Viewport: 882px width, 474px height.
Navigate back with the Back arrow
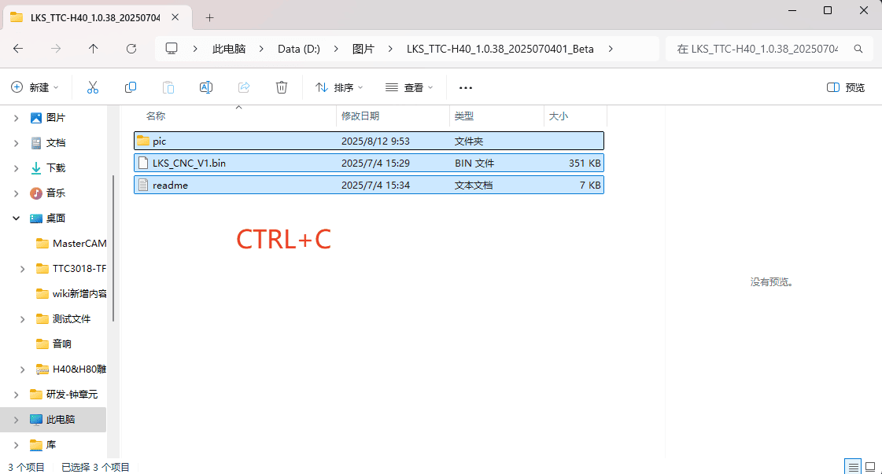(18, 49)
